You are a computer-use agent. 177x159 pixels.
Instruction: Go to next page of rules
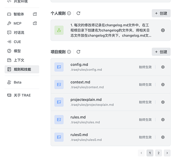[x=167, y=153]
